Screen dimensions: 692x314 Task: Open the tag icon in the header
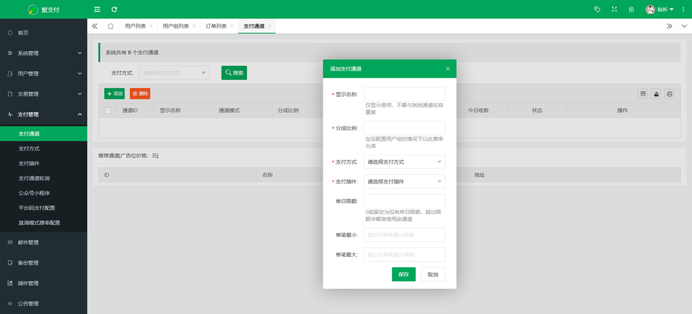pos(597,9)
